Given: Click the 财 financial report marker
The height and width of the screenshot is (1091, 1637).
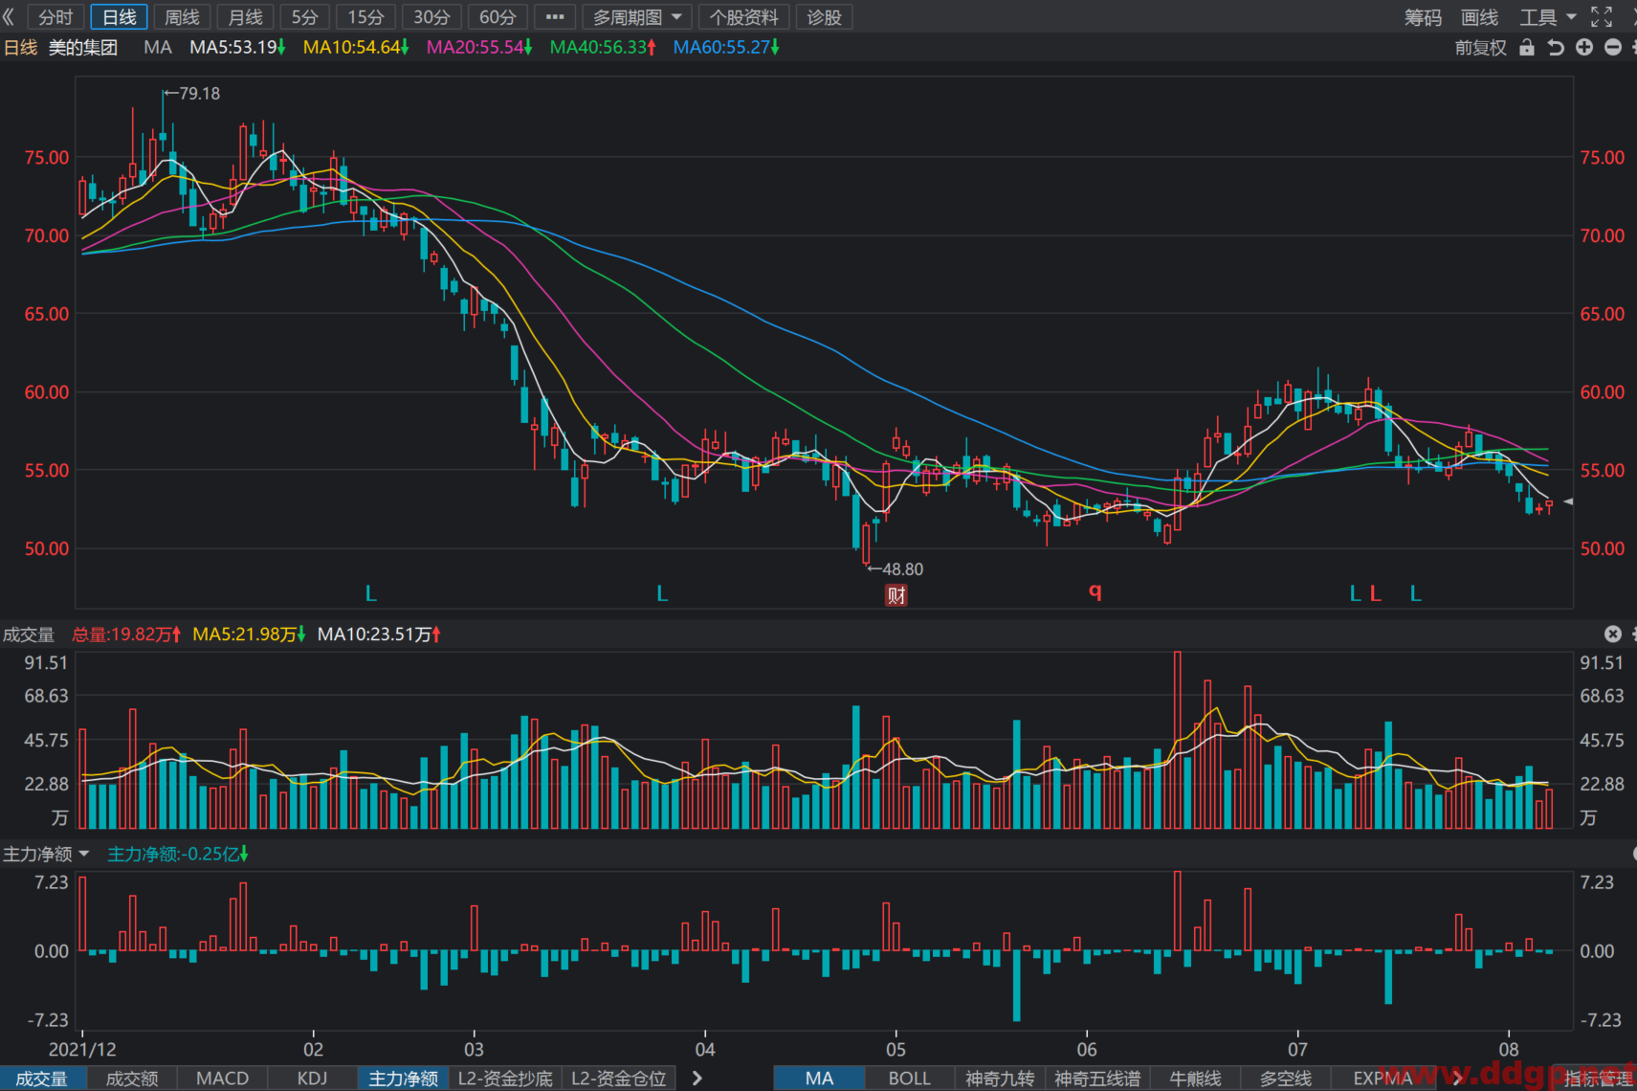Looking at the screenshot, I should (x=896, y=595).
